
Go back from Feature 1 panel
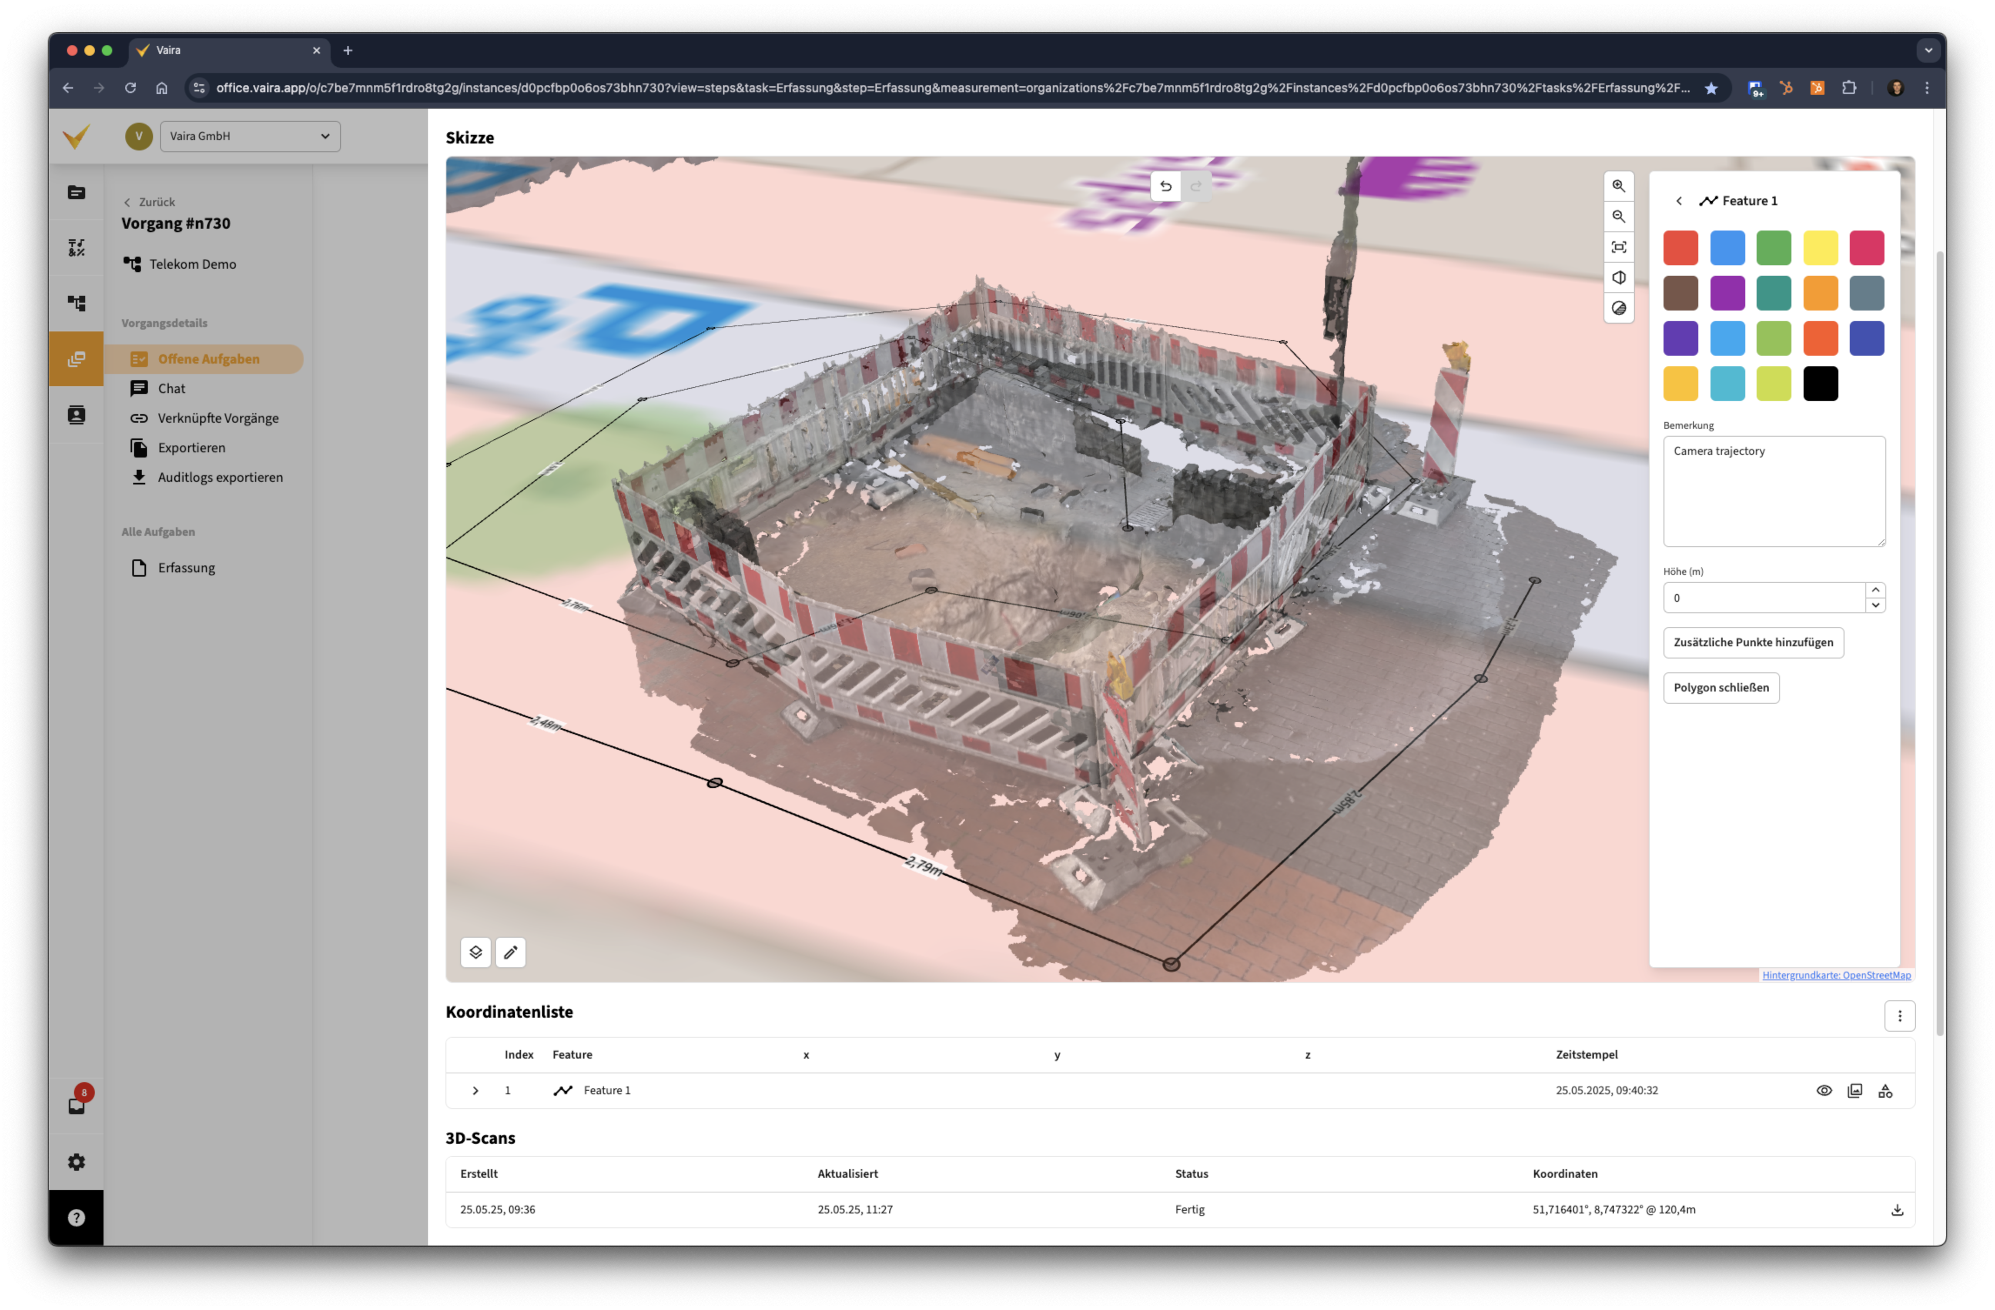click(x=1678, y=201)
